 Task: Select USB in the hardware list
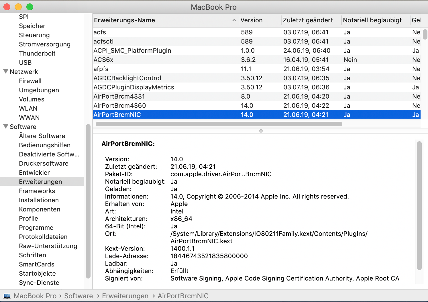coord(25,63)
